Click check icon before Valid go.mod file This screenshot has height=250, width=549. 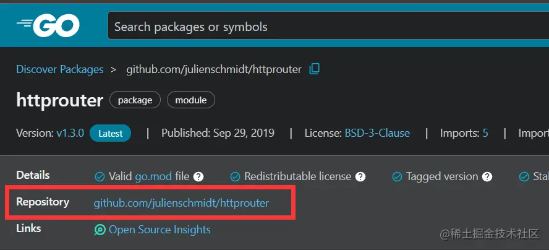[x=100, y=177]
